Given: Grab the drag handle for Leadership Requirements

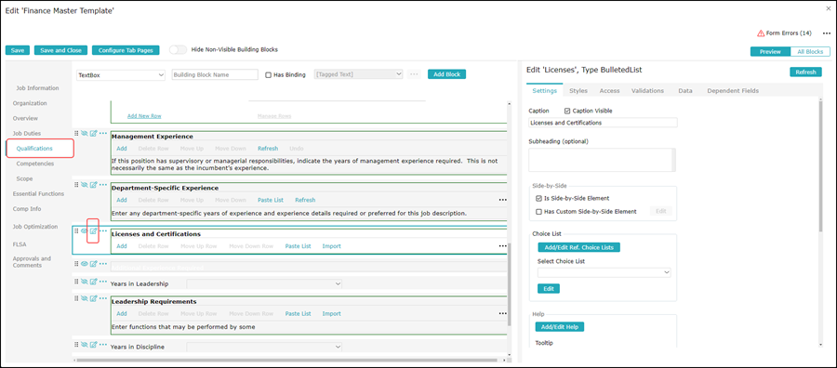Looking at the screenshot, I should [76, 298].
